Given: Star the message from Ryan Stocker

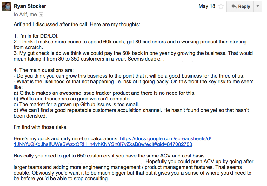Looking at the screenshot, I should coord(221,6).
